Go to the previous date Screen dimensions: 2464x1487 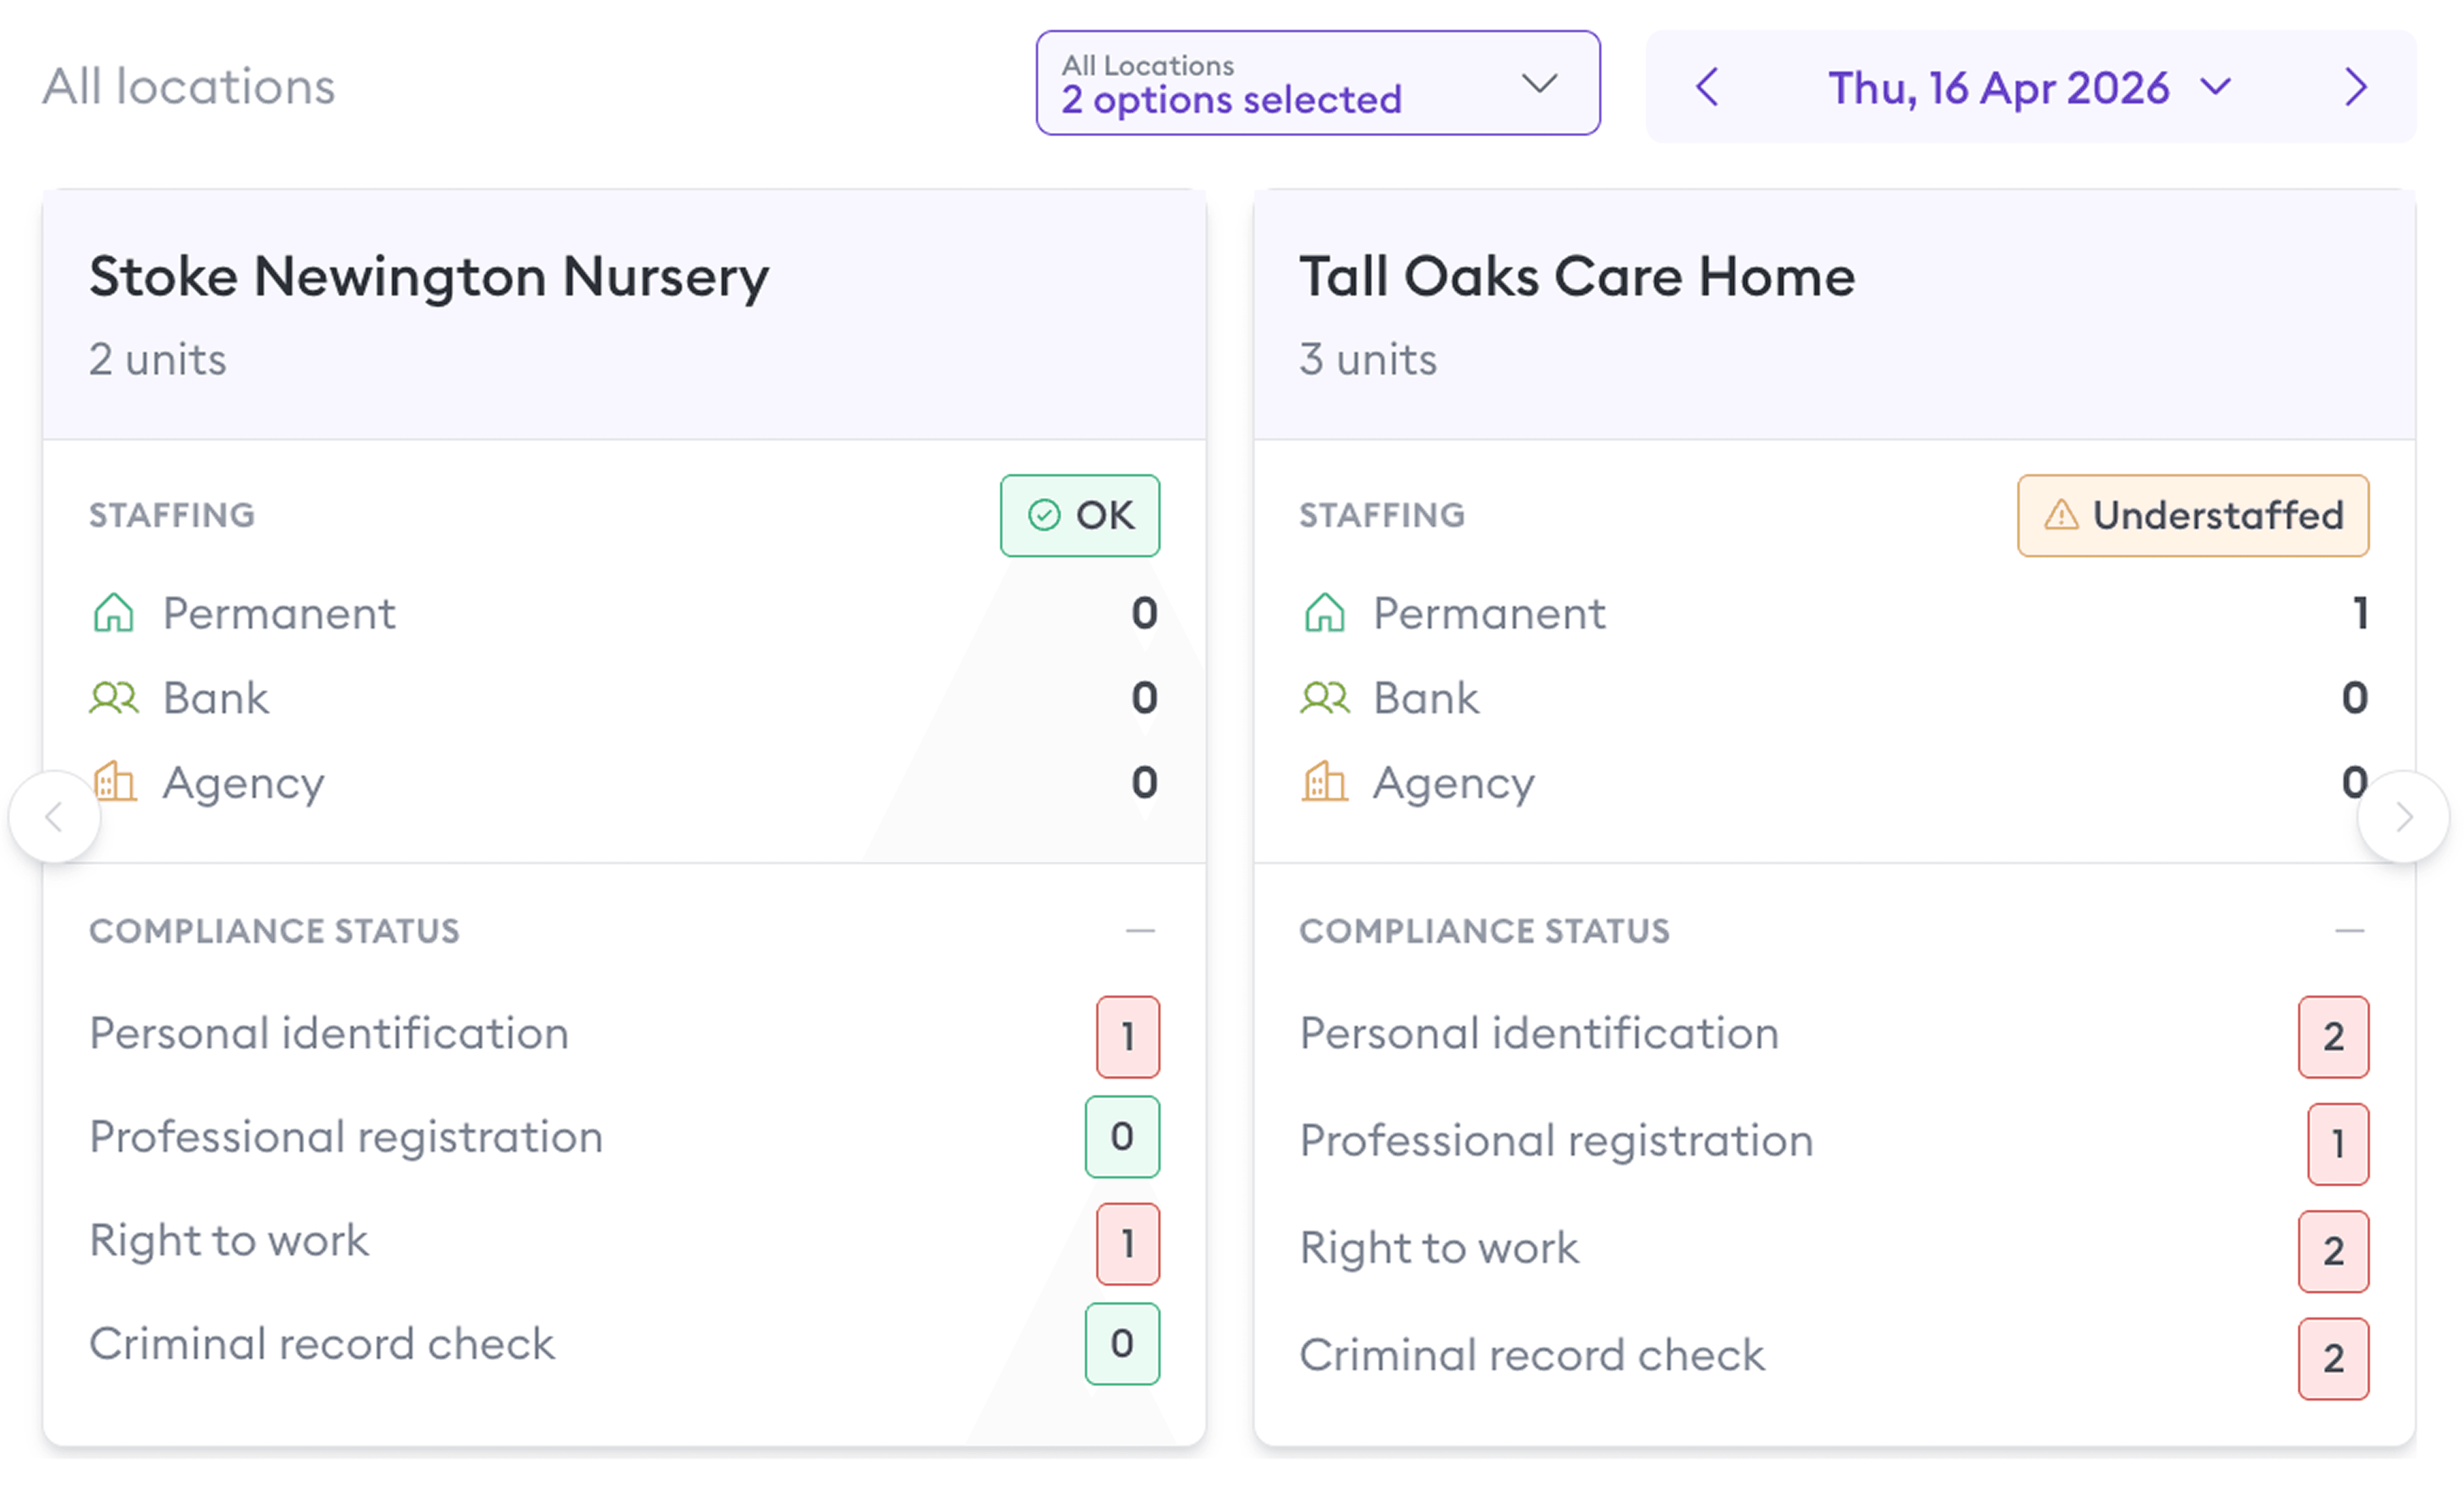tap(1708, 87)
